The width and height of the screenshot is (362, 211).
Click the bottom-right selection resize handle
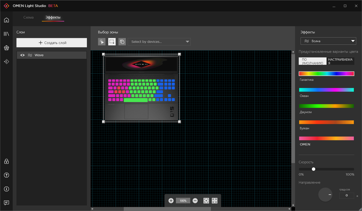pos(180,122)
